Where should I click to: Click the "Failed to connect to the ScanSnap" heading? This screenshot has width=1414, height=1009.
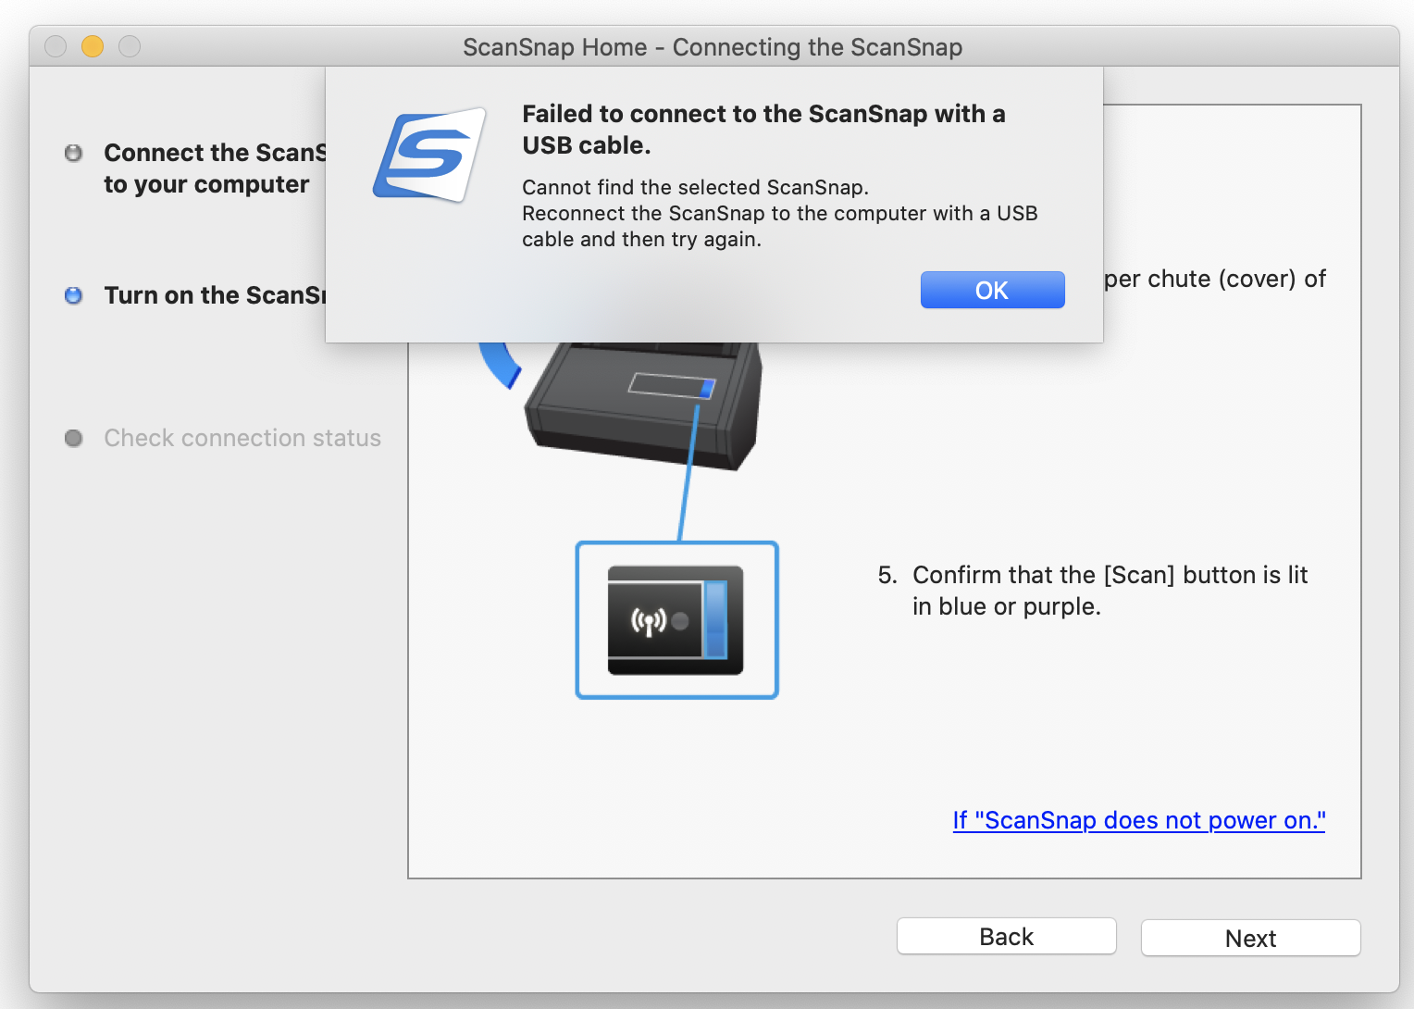pyautogui.click(x=763, y=130)
